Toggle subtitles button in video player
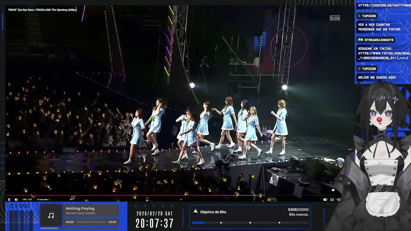 click(x=332, y=200)
